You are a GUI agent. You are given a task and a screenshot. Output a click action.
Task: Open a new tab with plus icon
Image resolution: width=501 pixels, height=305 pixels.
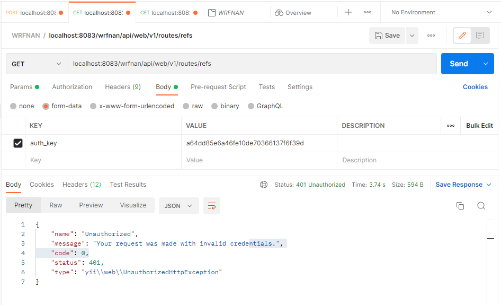(x=348, y=12)
